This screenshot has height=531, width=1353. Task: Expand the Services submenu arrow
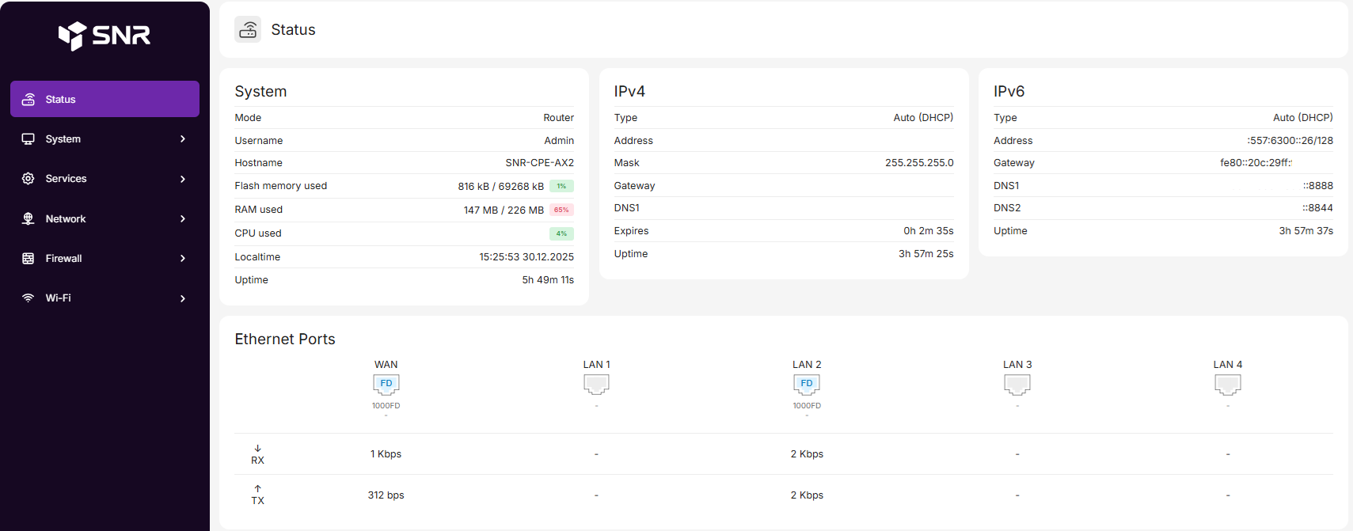(x=183, y=179)
